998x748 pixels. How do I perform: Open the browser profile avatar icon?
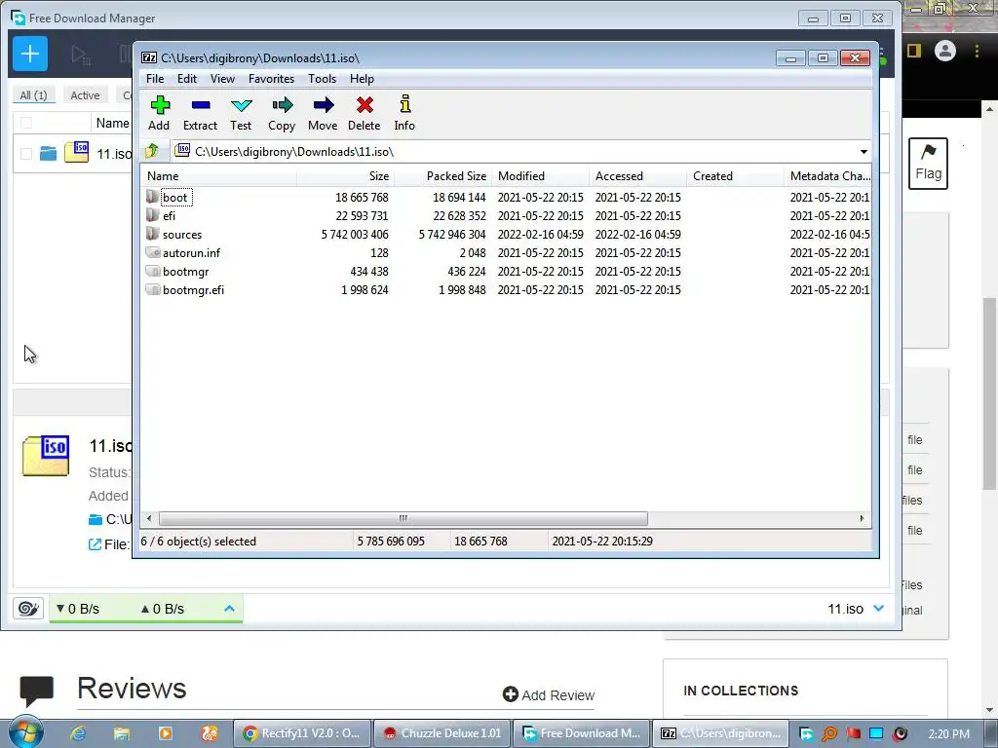click(945, 51)
